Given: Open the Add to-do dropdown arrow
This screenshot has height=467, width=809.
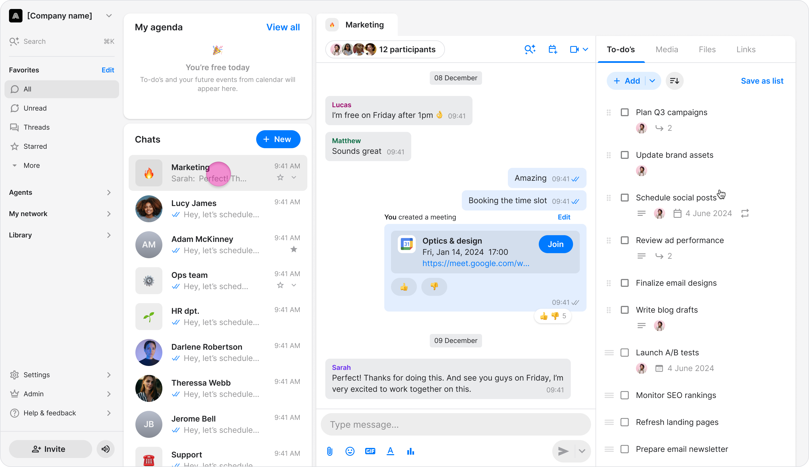Looking at the screenshot, I should pyautogui.click(x=652, y=81).
